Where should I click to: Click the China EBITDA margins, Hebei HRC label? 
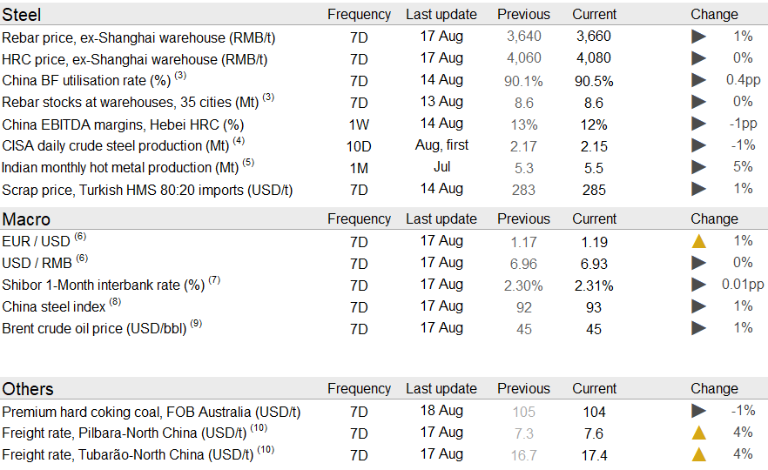tap(123, 124)
